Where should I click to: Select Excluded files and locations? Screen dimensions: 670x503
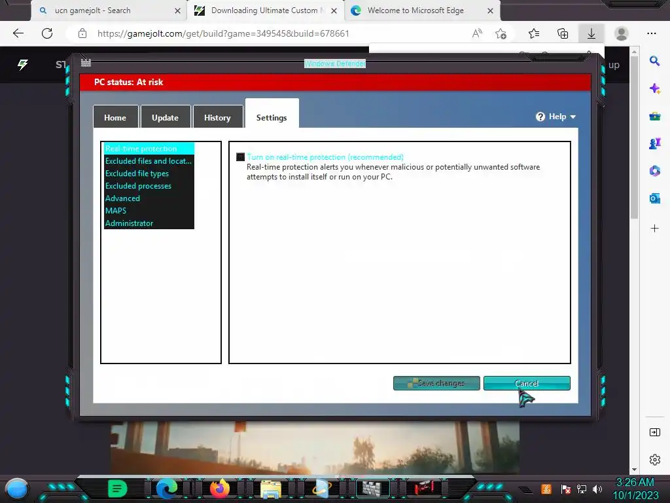(x=149, y=161)
